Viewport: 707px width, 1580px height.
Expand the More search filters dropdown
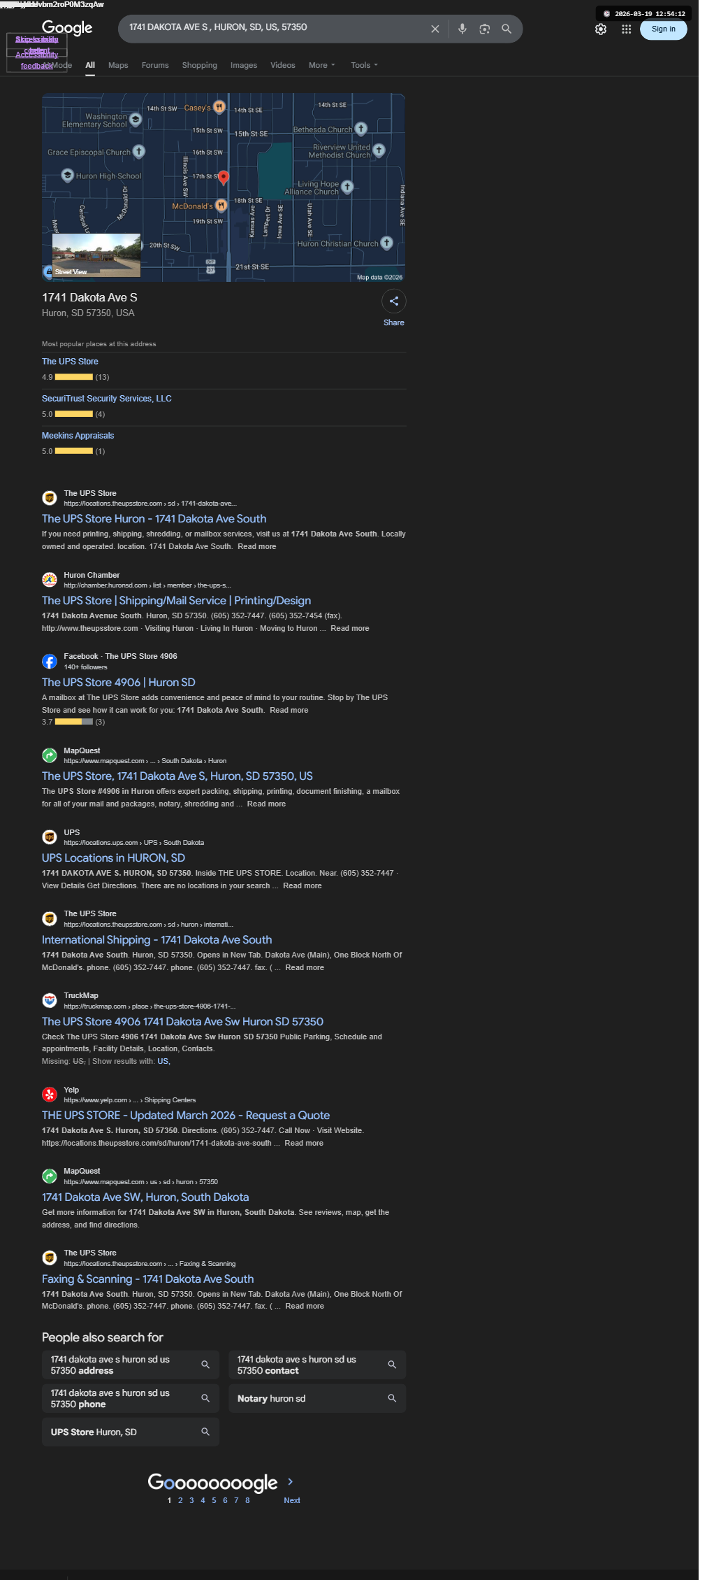(322, 65)
